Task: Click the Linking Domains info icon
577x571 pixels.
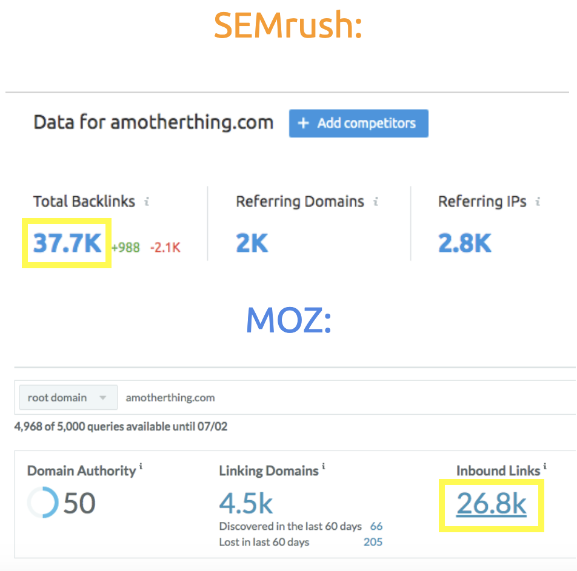Action: pyautogui.click(x=324, y=466)
